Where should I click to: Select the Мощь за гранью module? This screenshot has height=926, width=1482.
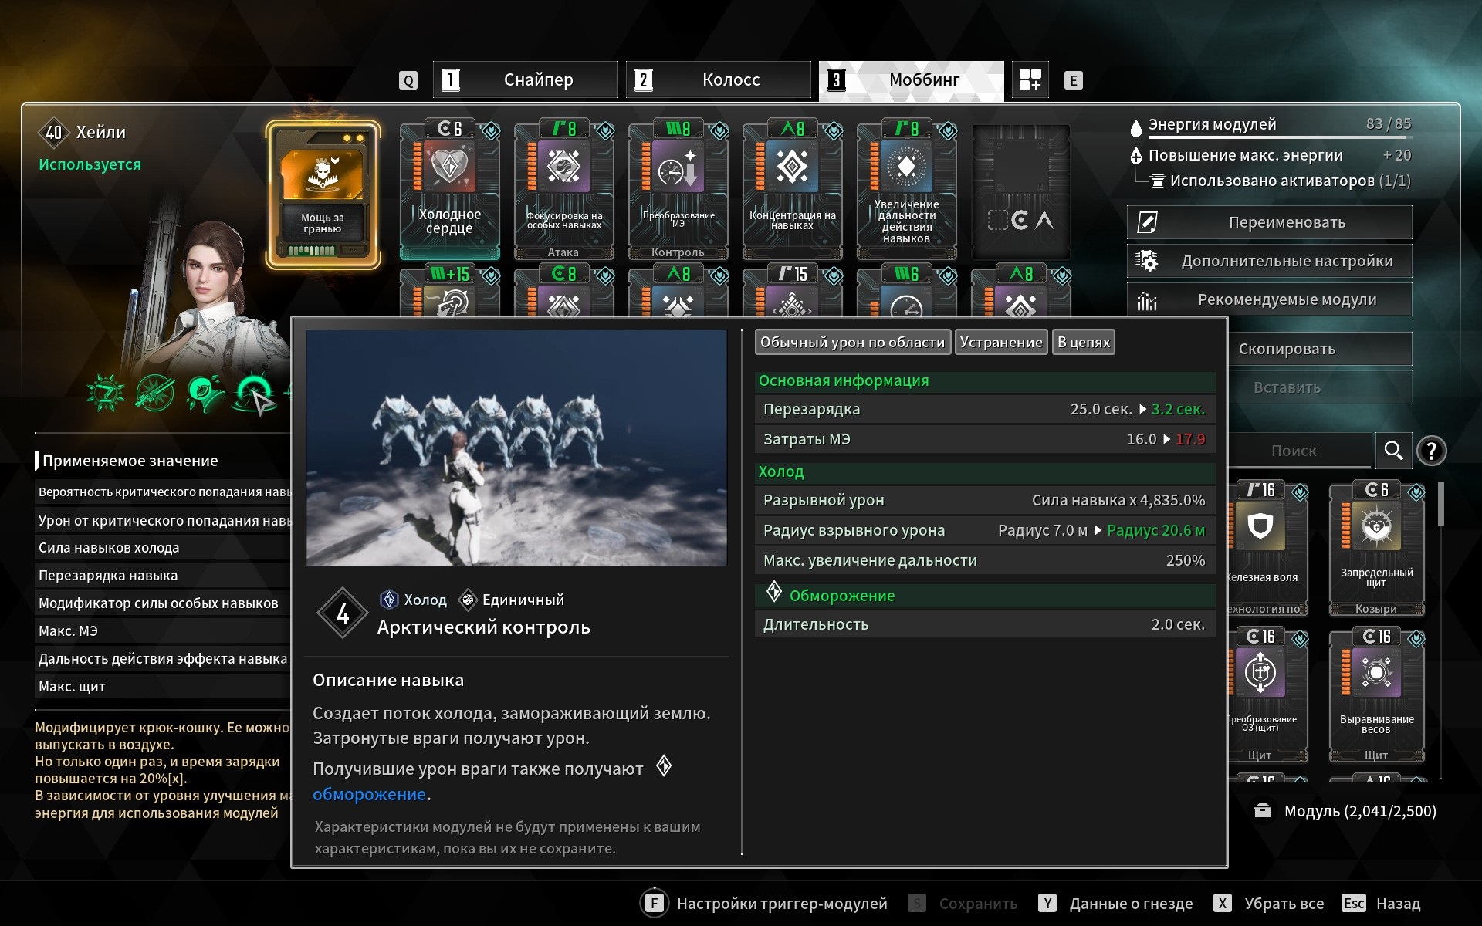click(x=323, y=194)
